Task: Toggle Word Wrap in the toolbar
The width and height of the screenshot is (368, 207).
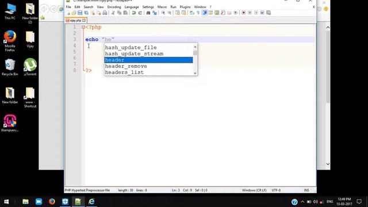Action: coord(192,13)
